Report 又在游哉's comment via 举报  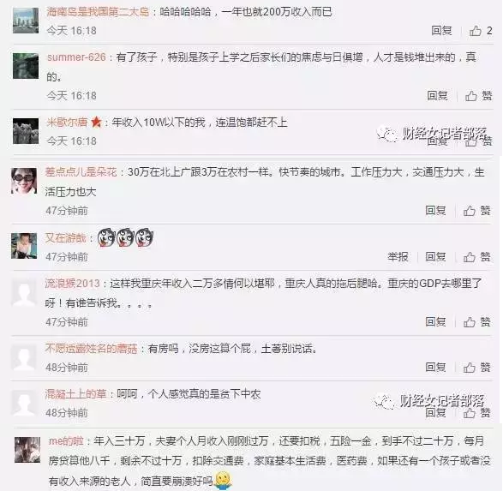398,257
